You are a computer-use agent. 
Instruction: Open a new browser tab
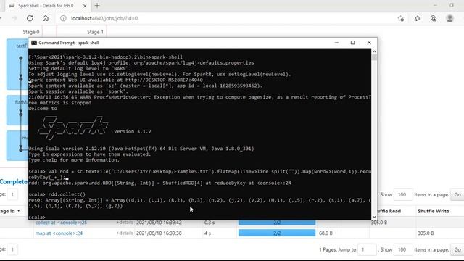pyautogui.click(x=97, y=6)
